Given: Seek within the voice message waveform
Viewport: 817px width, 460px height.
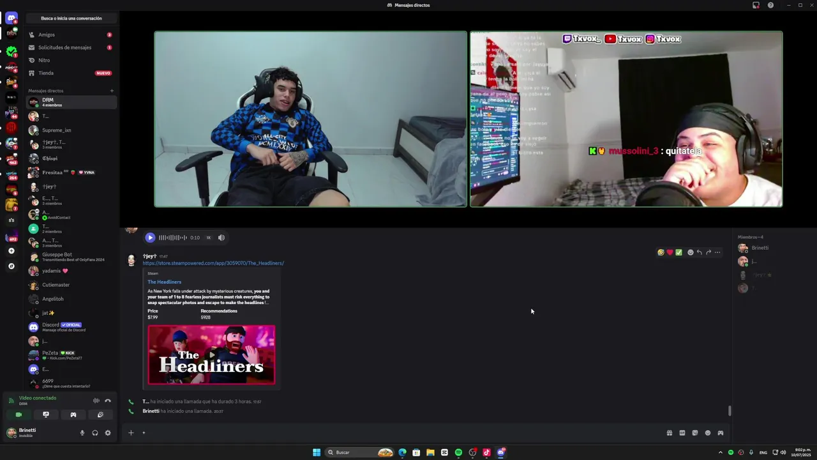Looking at the screenshot, I should tap(172, 238).
